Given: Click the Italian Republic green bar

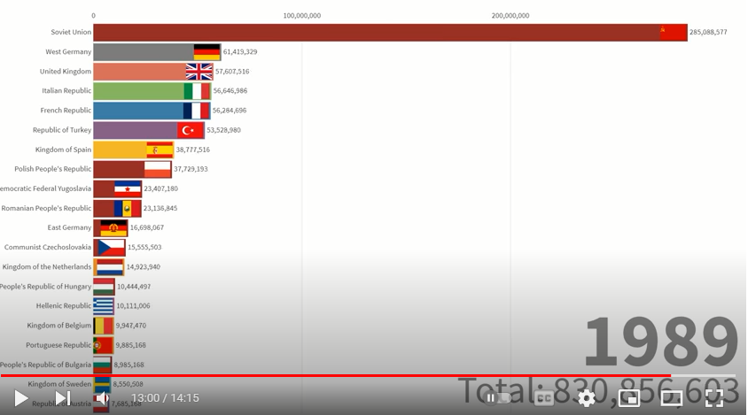Looking at the screenshot, I should tap(137, 91).
